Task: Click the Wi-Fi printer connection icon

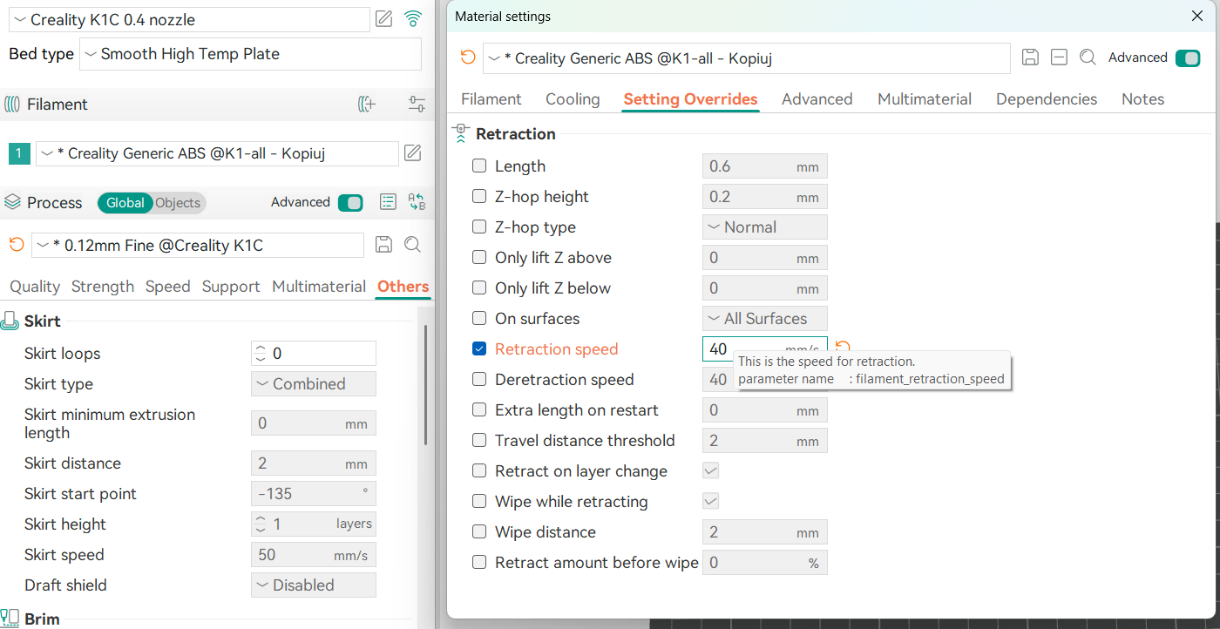Action: (413, 19)
